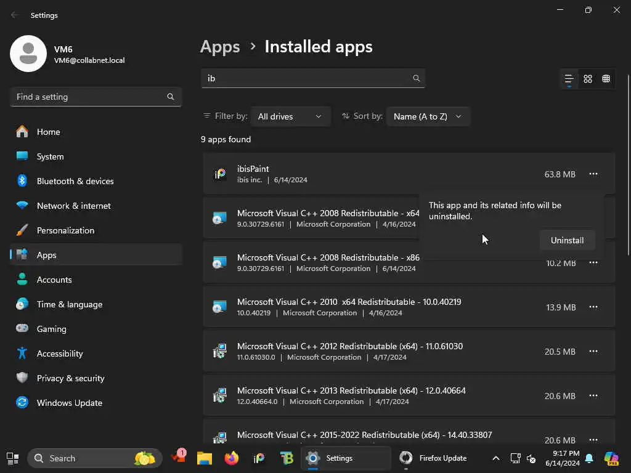Switch to grid view layout
Viewport: 631px width, 473px height.
[x=587, y=79]
